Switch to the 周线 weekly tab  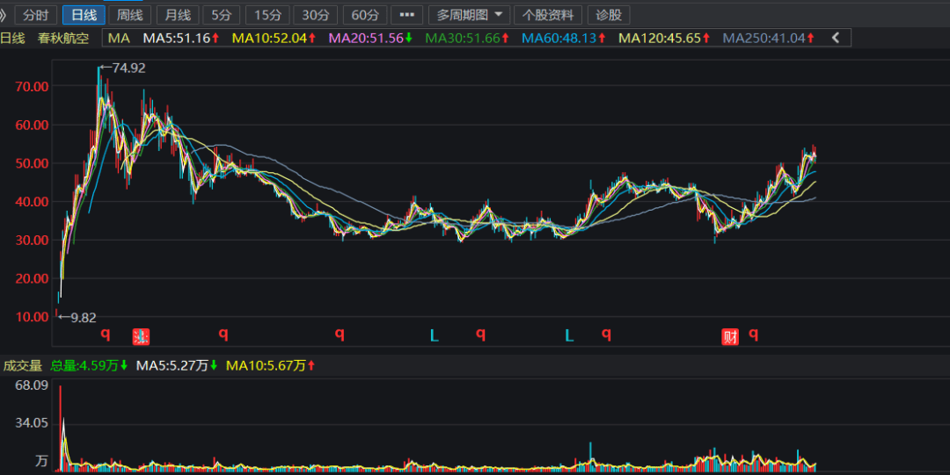click(x=129, y=15)
